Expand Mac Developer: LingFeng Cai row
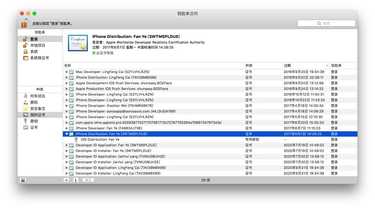 click(x=67, y=72)
